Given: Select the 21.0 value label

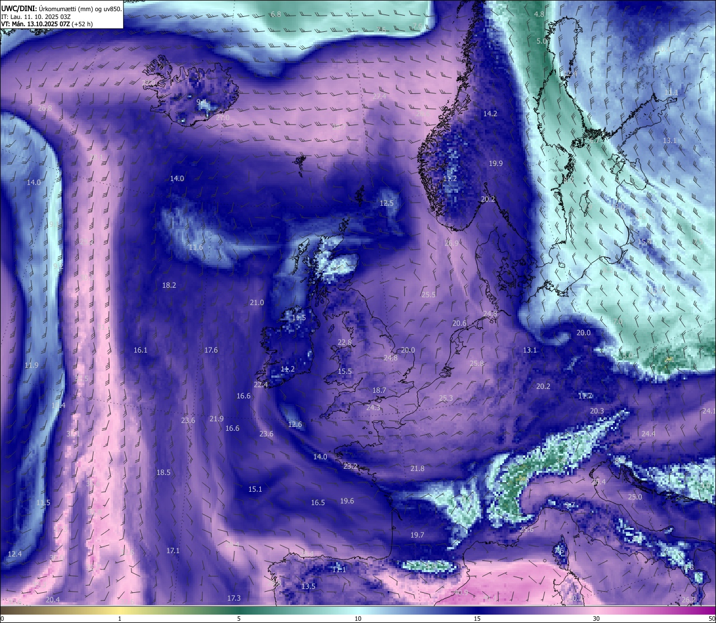Looking at the screenshot, I should [x=257, y=302].
